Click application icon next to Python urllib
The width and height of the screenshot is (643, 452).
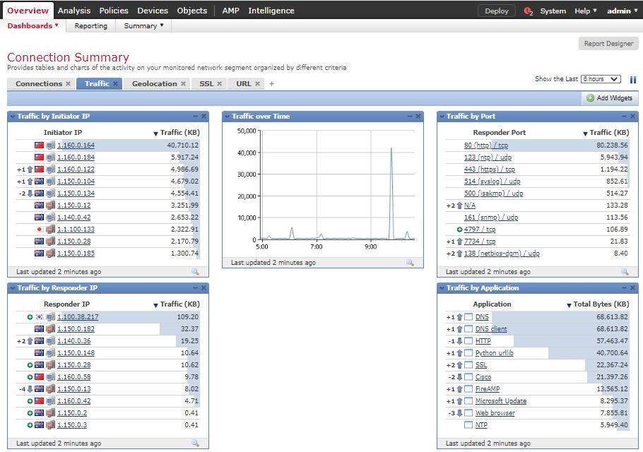pos(468,353)
